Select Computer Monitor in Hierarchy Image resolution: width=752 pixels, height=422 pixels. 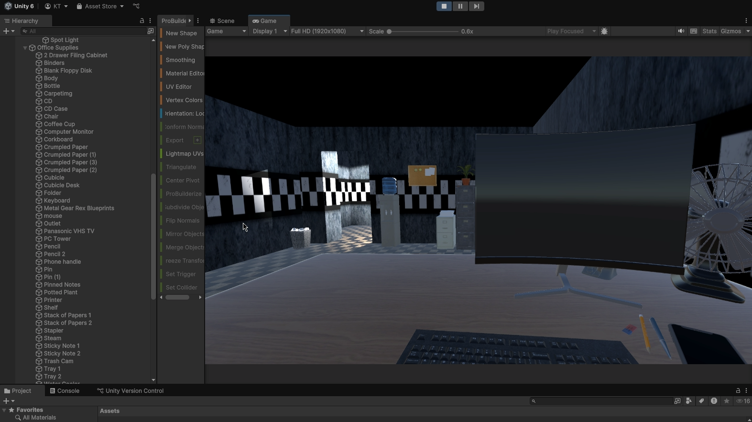point(69,131)
